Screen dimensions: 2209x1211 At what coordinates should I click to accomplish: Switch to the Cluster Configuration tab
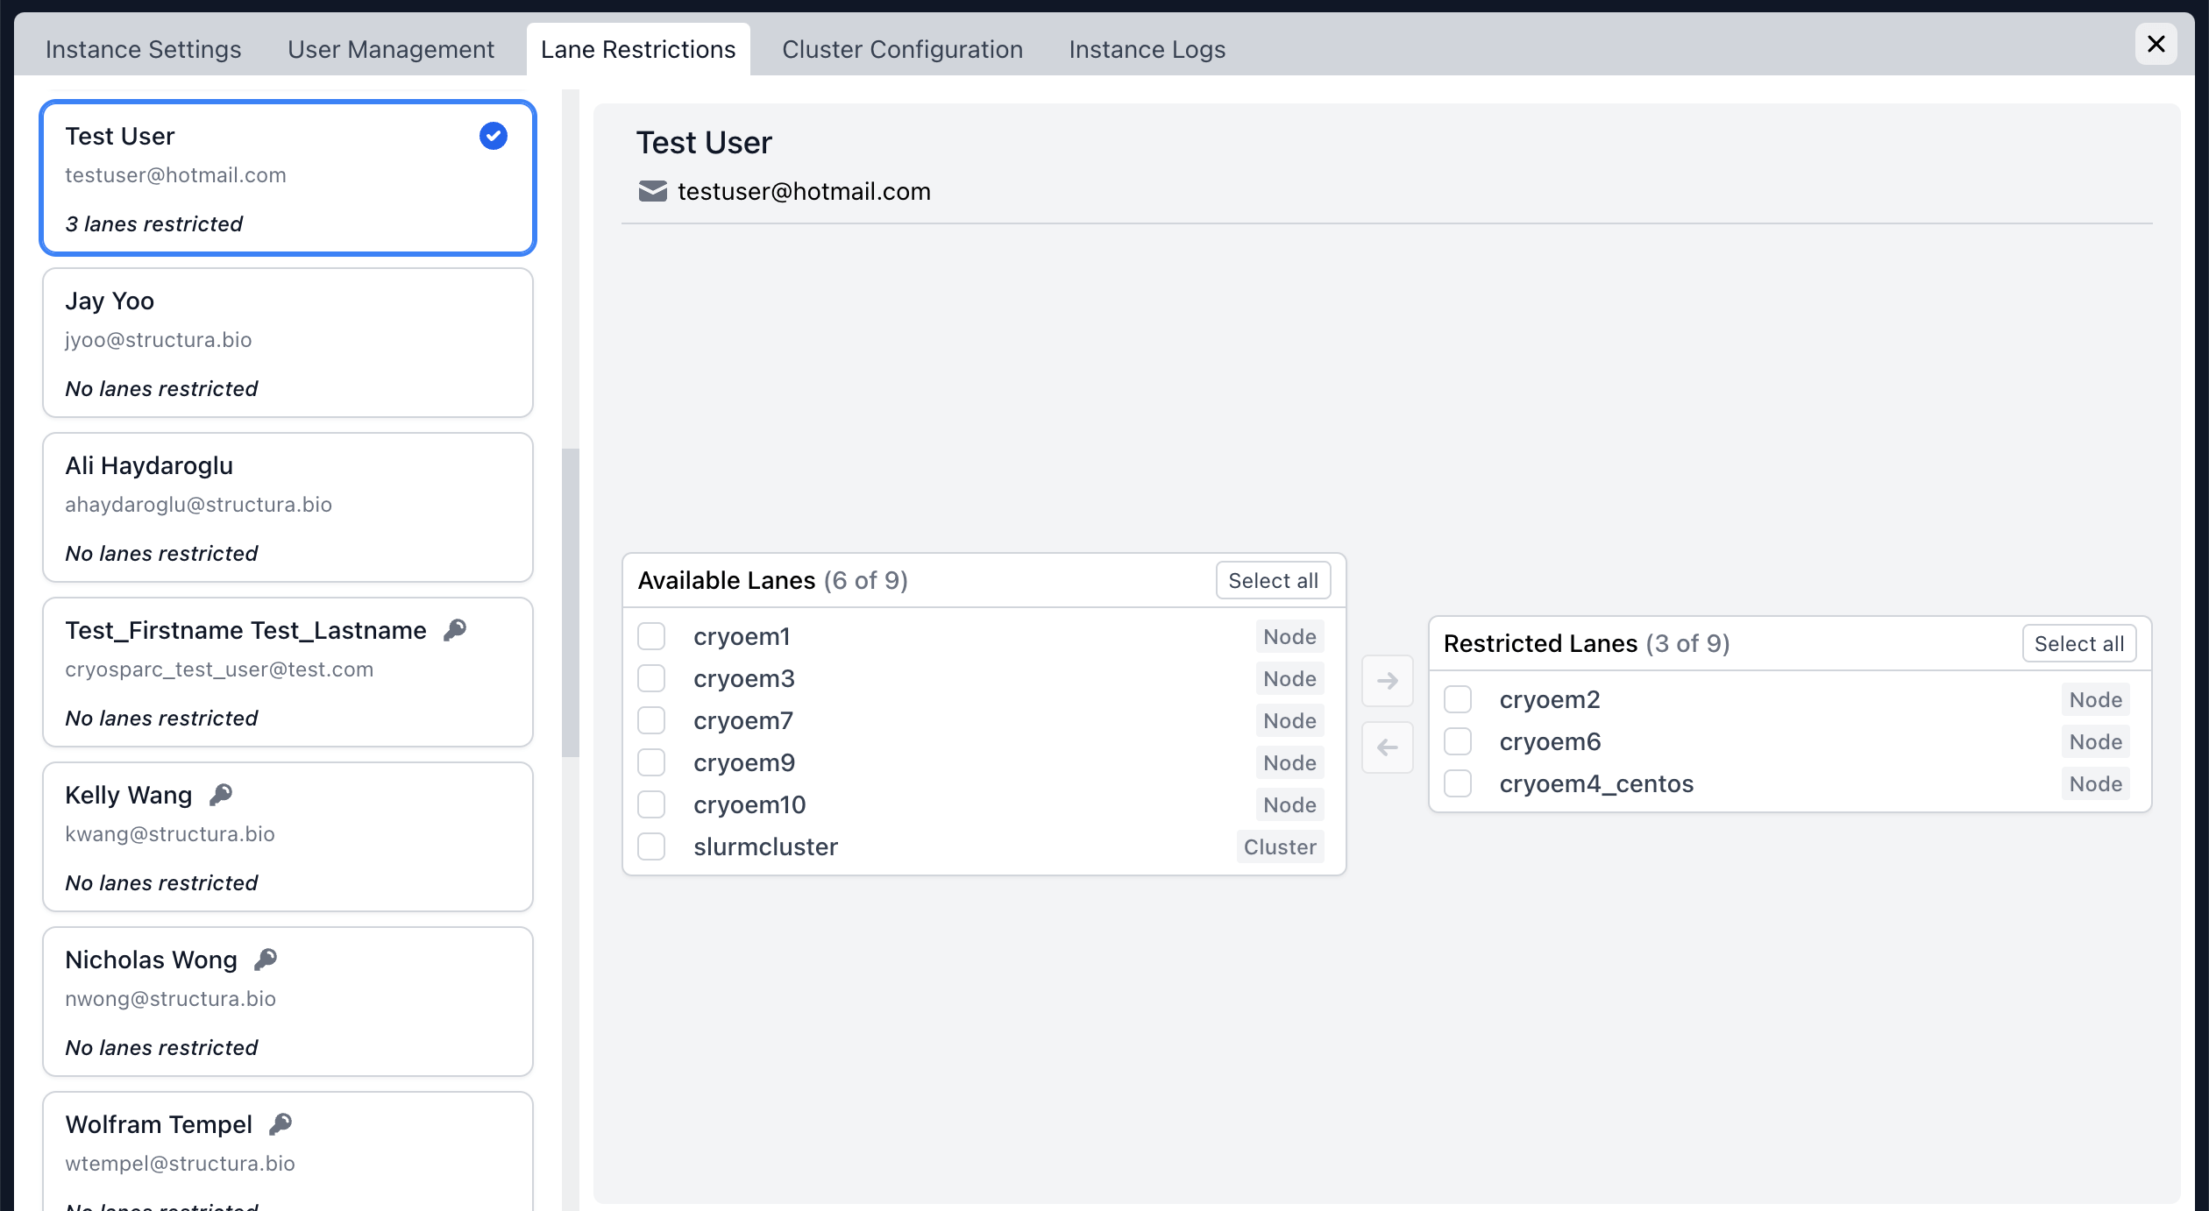tap(902, 49)
